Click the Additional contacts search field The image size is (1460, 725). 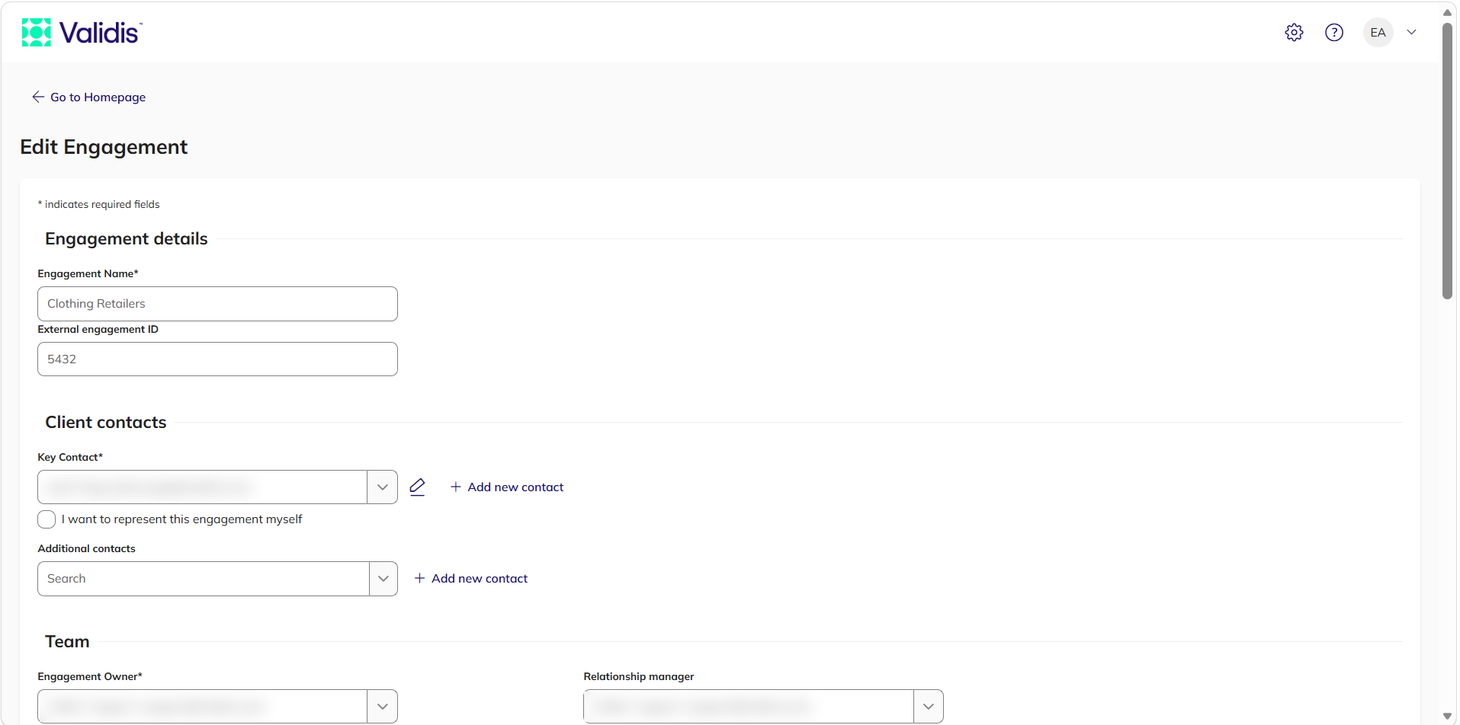click(x=204, y=579)
